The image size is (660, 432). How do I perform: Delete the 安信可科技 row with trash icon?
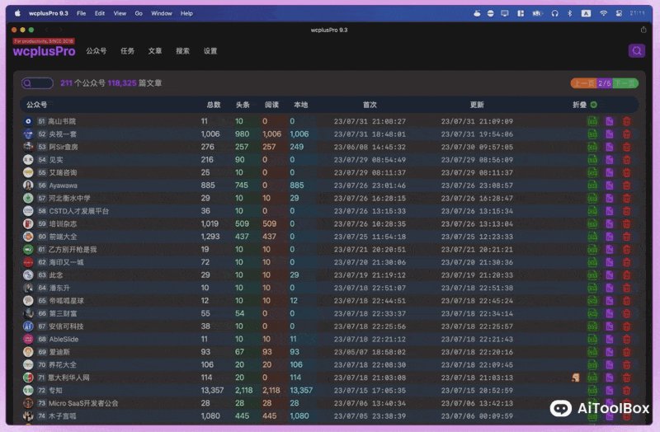coord(626,326)
